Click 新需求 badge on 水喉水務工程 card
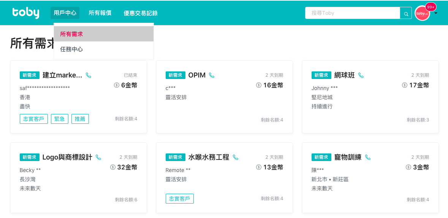448x218 pixels. coord(176,157)
